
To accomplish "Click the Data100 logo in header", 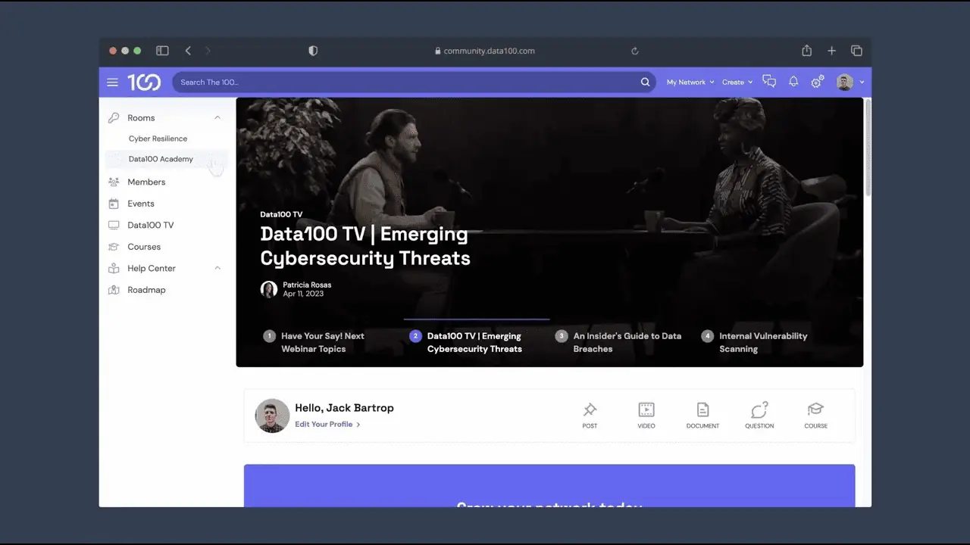I will click(144, 83).
